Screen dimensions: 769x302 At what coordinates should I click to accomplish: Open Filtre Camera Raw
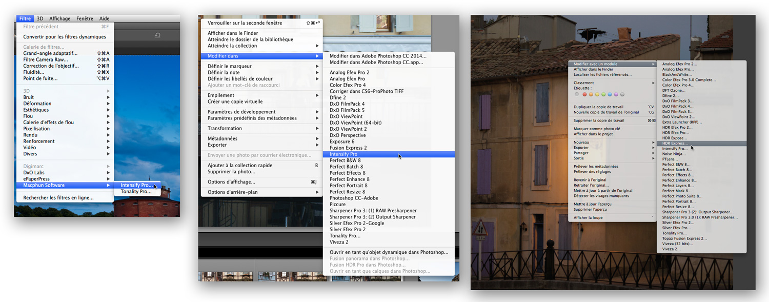65,59
